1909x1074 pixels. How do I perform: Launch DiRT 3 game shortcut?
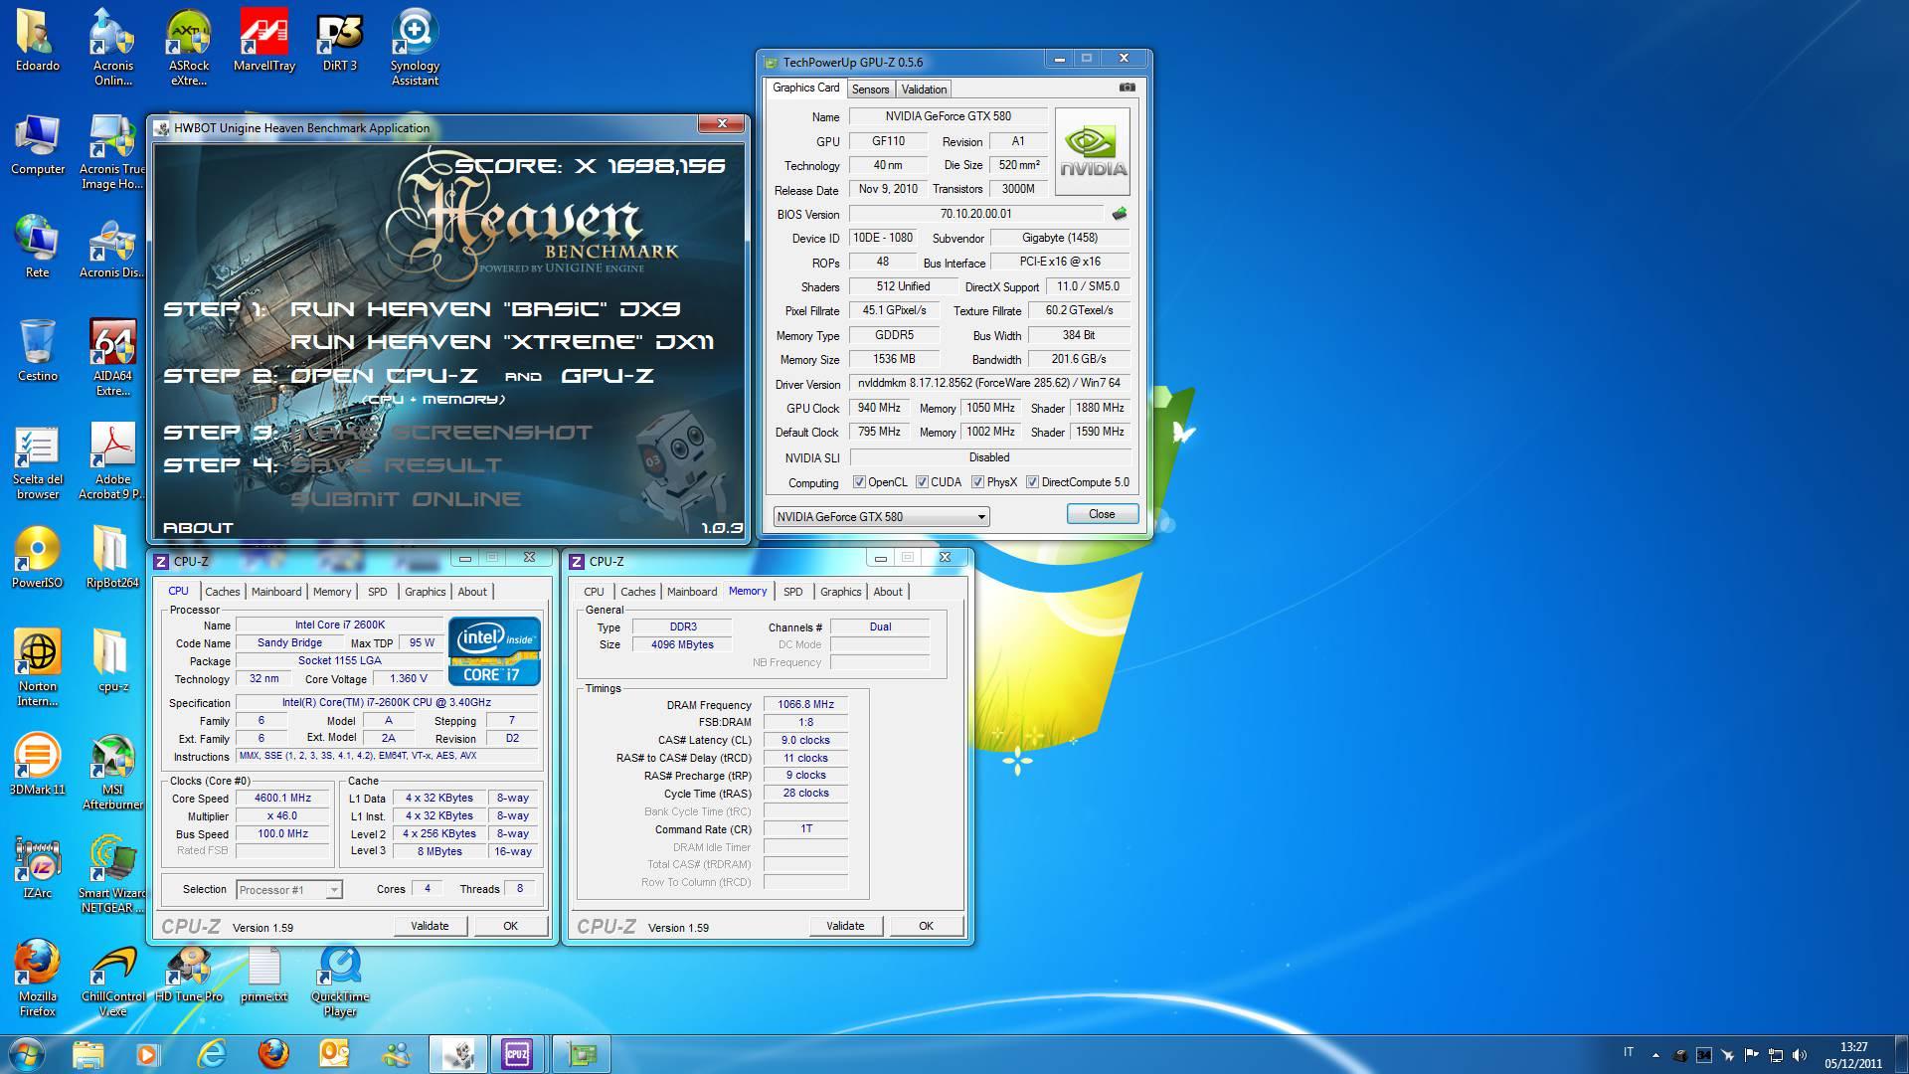(339, 40)
